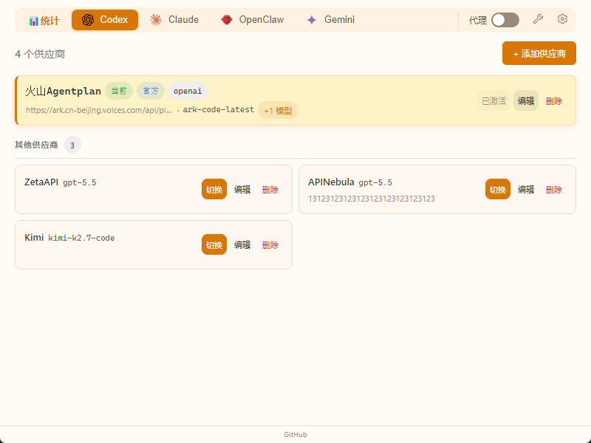591x443 pixels.
Task: Delete the APINebula provider
Action: click(x=553, y=189)
